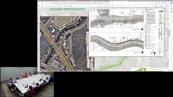Open the Copilot icon at the browser's top right
The height and width of the screenshot is (97, 173).
[x=171, y=3]
